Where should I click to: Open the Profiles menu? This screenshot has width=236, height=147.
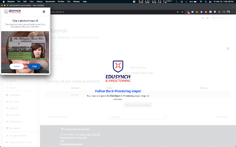click(61, 1)
